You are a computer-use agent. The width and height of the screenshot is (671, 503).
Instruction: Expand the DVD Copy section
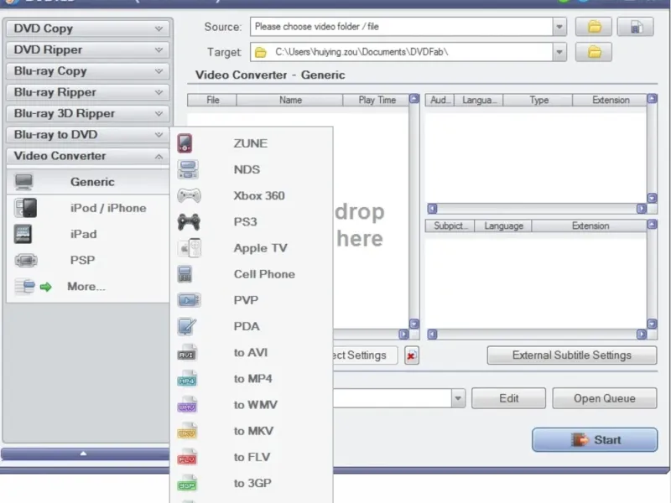(159, 29)
